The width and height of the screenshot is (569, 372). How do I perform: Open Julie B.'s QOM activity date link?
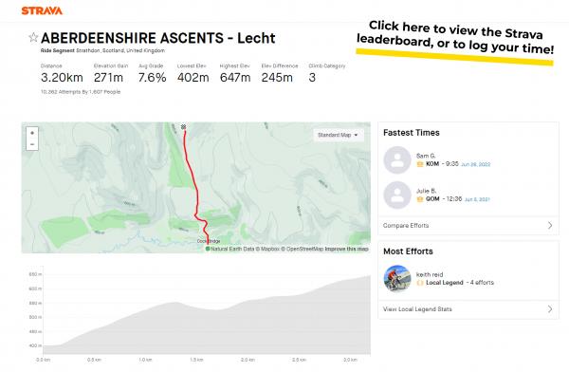point(477,199)
